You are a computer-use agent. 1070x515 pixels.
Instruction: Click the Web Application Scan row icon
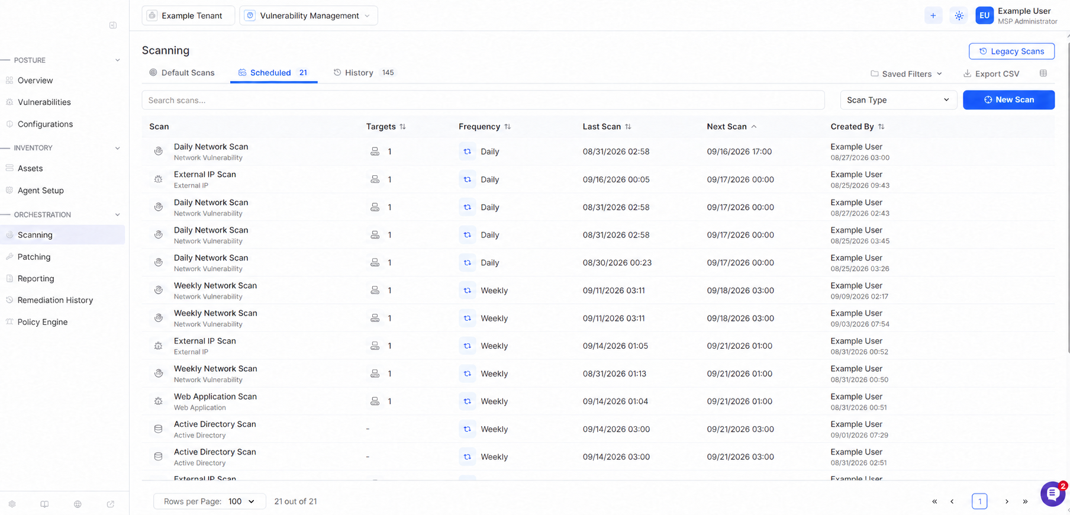[158, 401]
